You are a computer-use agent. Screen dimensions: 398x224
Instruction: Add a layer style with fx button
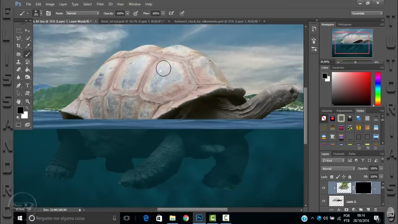click(339, 210)
